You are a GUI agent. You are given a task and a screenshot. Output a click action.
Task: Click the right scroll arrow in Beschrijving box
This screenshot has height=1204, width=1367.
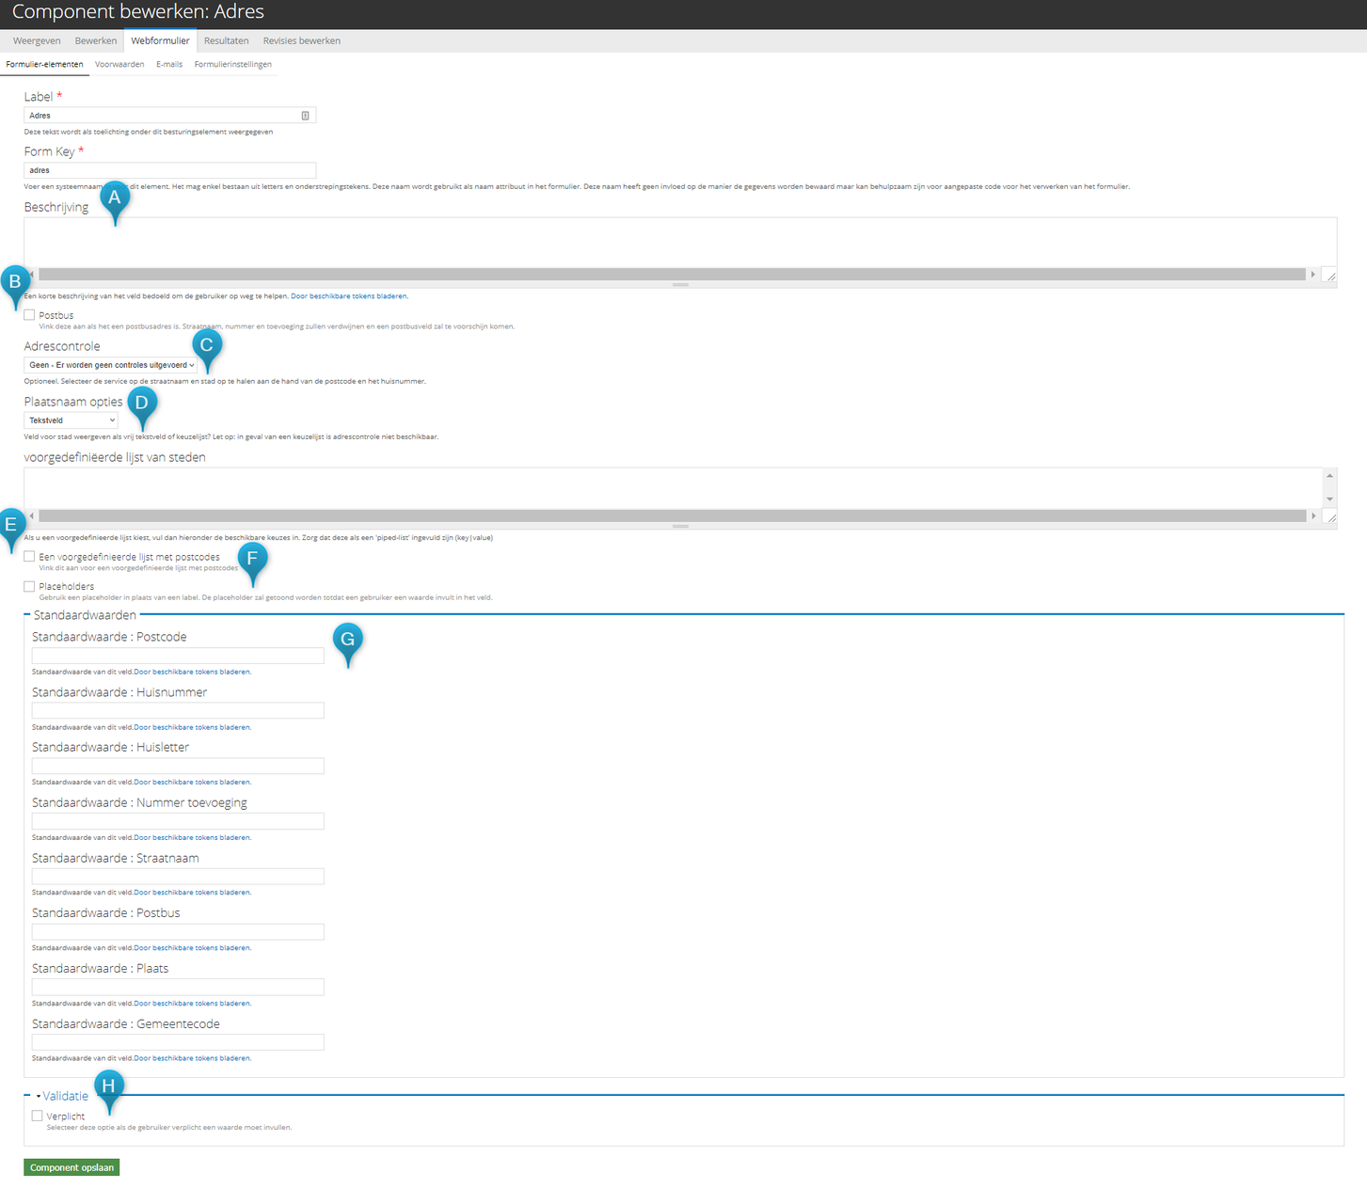click(x=1312, y=275)
